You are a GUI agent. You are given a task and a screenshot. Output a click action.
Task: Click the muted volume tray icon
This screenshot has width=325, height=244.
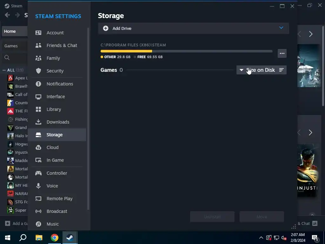(284, 238)
